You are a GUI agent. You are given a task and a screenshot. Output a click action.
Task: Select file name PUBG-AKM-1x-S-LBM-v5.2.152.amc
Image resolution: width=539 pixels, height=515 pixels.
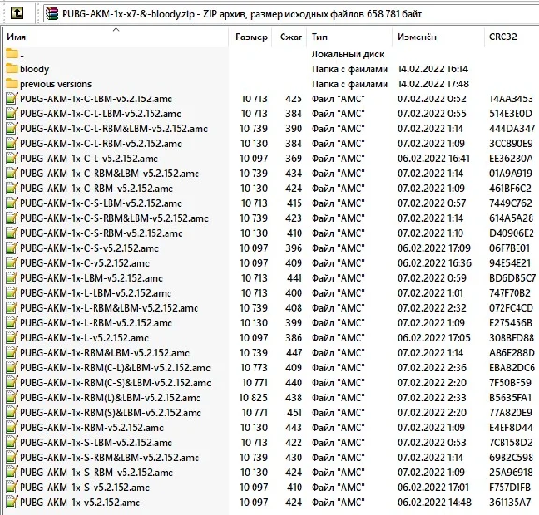(95, 442)
